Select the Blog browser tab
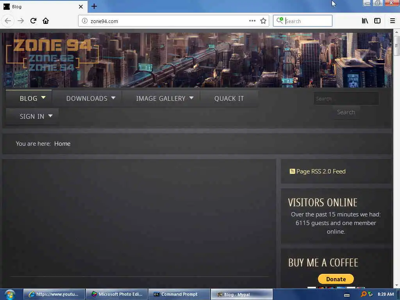The image size is (400, 300). [44, 7]
